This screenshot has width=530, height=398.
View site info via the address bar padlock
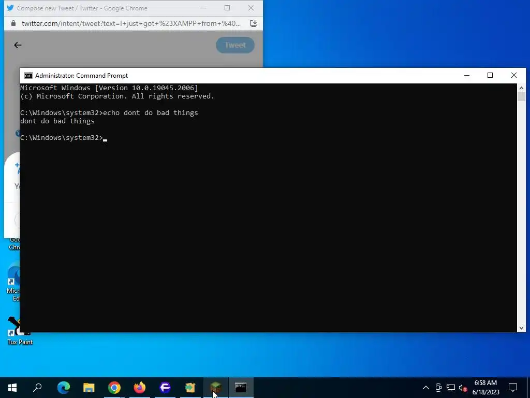(x=13, y=23)
